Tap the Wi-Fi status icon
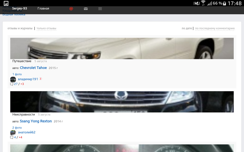Screen dimensions: 244x152 coord(203,3)
